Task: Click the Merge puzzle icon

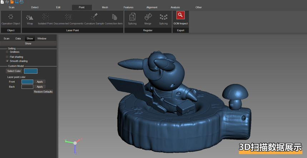Action: 148,17
